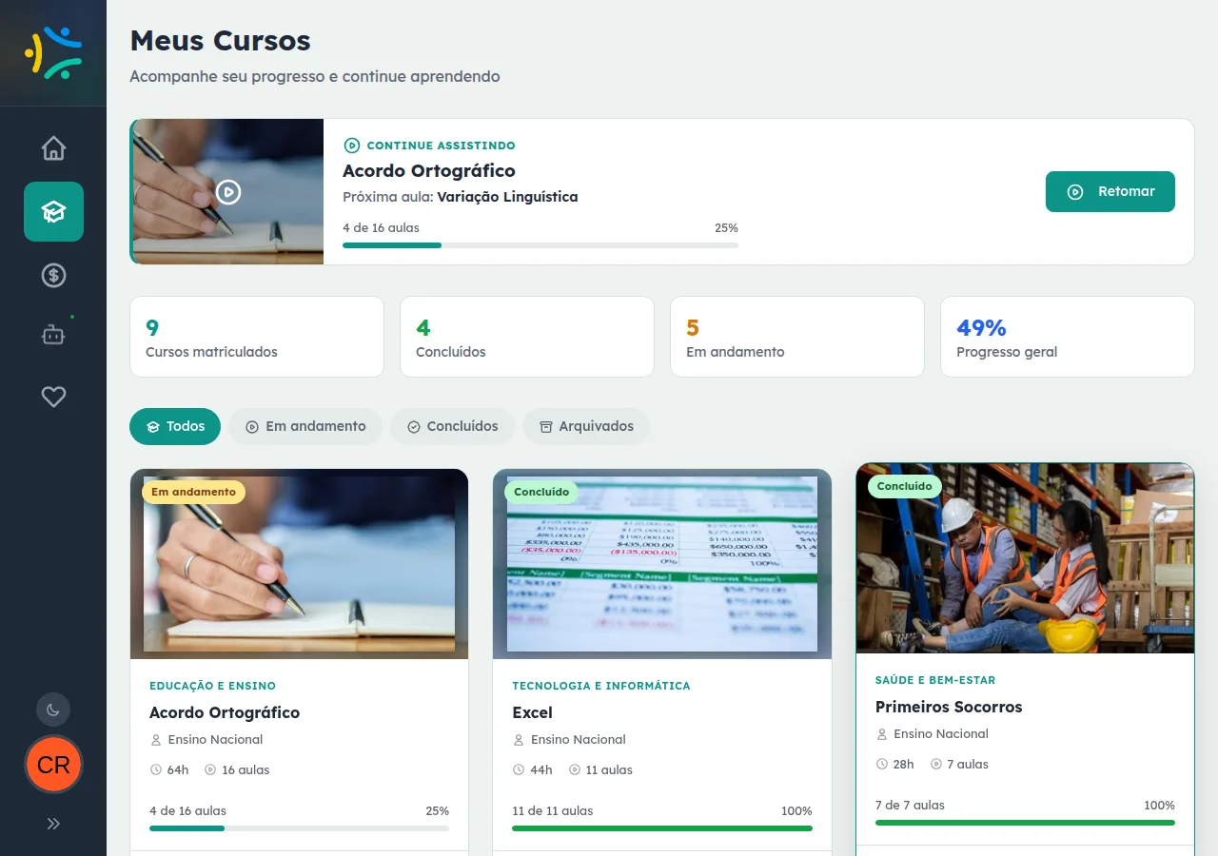This screenshot has height=856, width=1218.
Task: Toggle dark mode with the moon icon
Action: point(53,710)
